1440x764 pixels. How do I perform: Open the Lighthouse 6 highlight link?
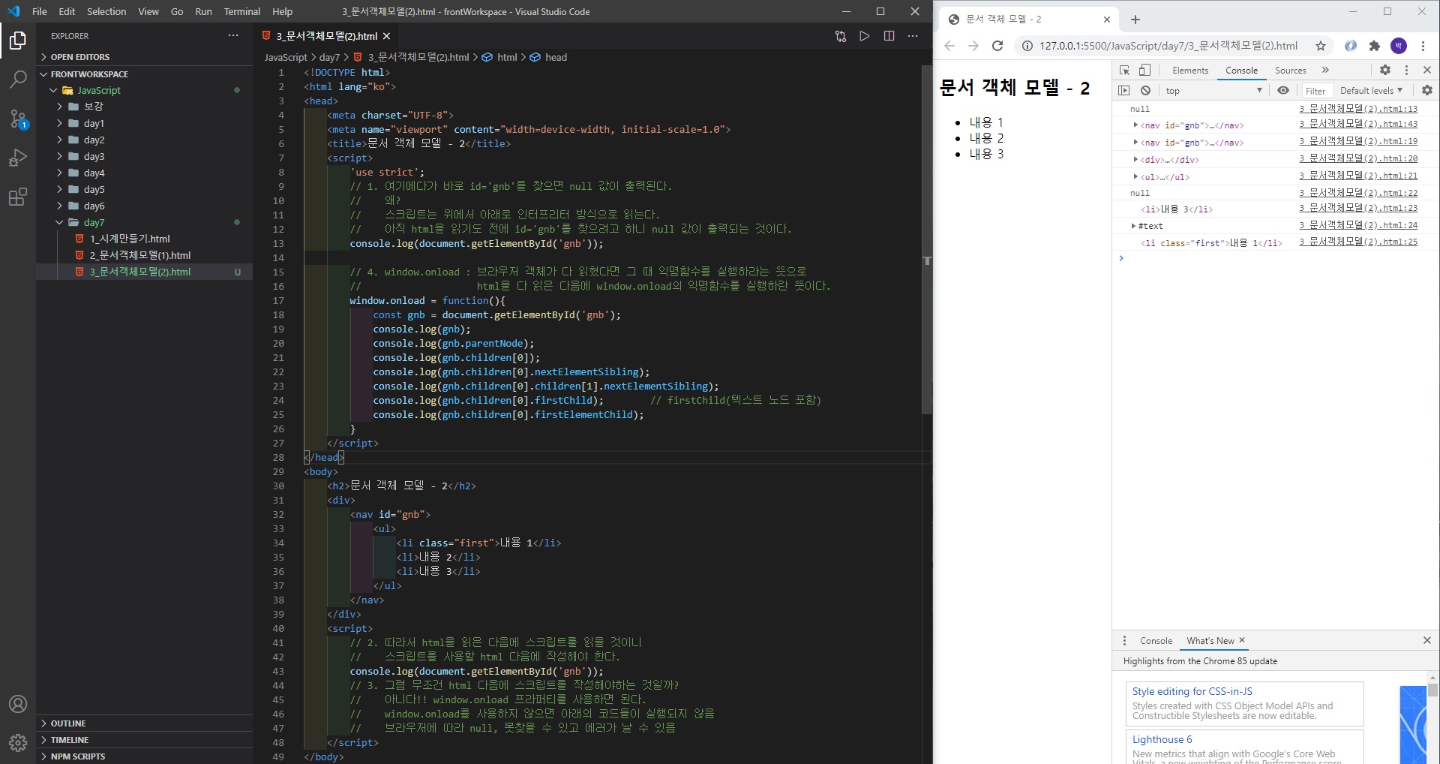pyautogui.click(x=1162, y=739)
